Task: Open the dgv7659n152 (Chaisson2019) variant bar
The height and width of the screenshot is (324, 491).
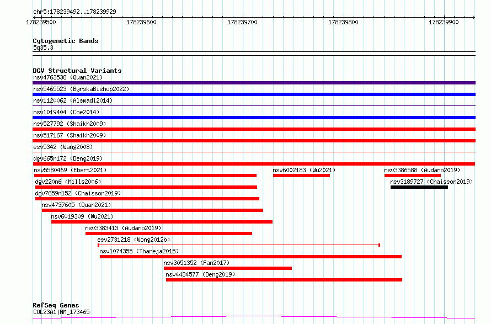Action: tap(147, 199)
